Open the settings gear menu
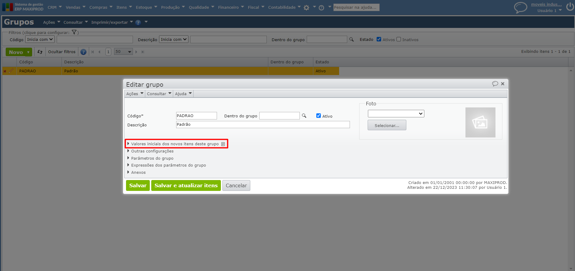 point(306,8)
